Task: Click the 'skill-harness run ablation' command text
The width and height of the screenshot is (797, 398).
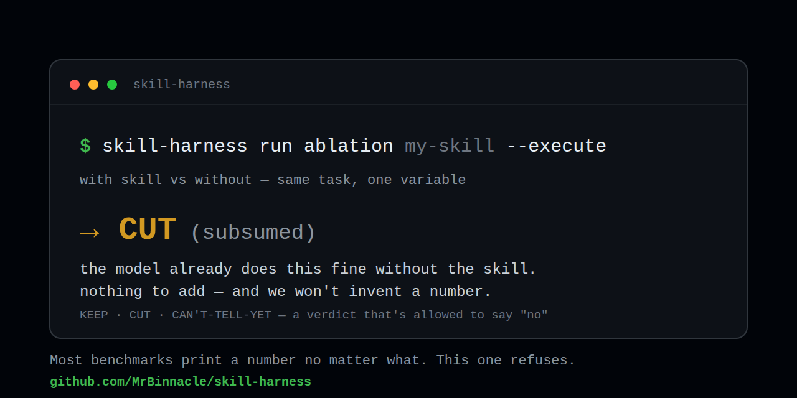Action: point(248,147)
